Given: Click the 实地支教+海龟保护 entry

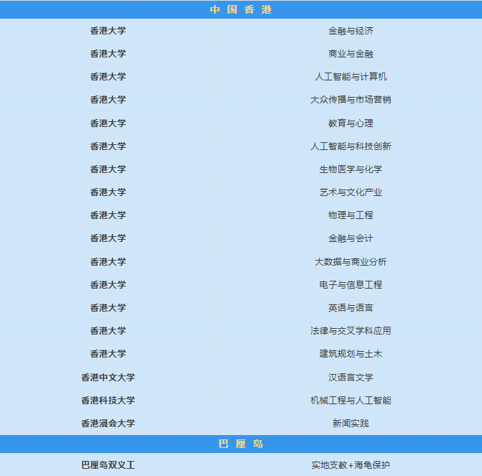Looking at the screenshot, I should pos(351,465).
